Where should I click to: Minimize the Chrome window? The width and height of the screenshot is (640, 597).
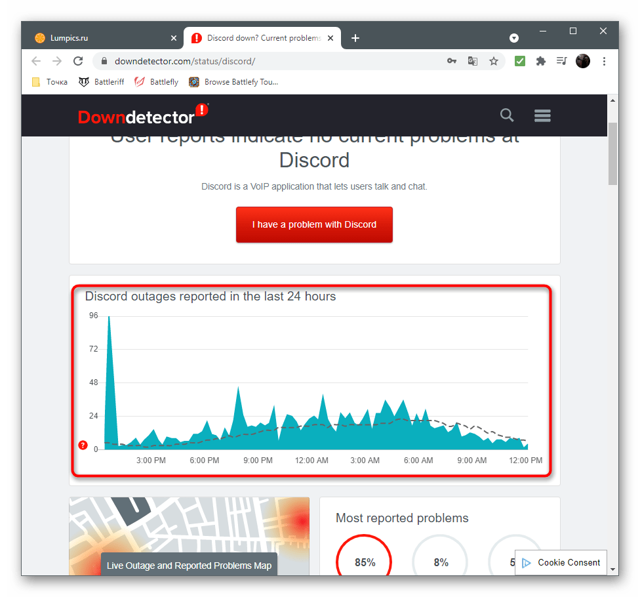pyautogui.click(x=543, y=31)
